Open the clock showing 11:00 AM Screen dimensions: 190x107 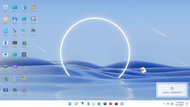180,104
